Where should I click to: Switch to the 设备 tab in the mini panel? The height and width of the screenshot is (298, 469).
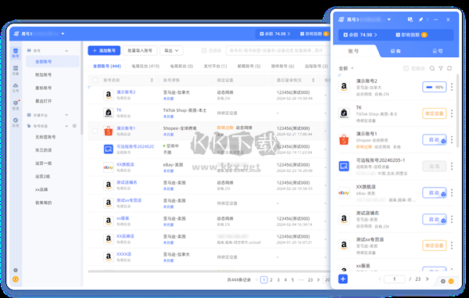pos(396,51)
